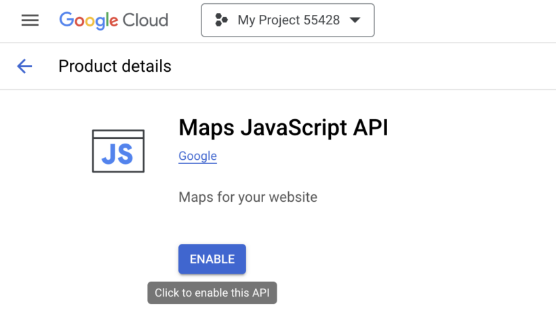Open the Google publisher link

(x=197, y=156)
